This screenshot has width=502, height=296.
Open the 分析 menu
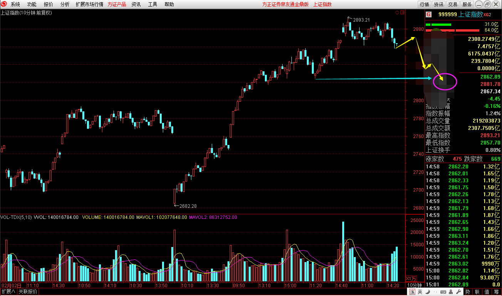tap(65, 5)
